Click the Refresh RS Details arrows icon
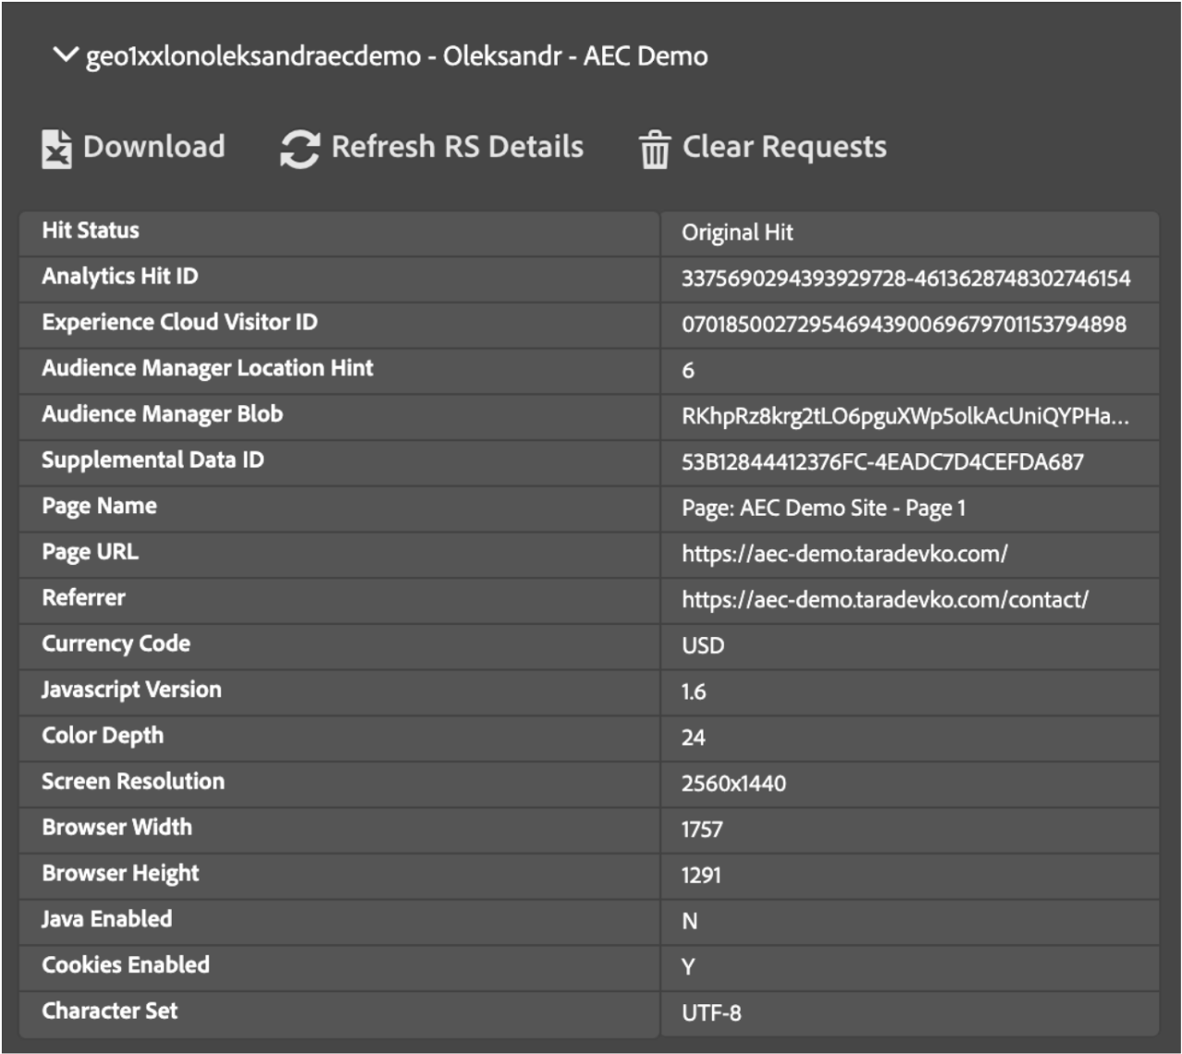This screenshot has height=1054, width=1182. [300, 149]
